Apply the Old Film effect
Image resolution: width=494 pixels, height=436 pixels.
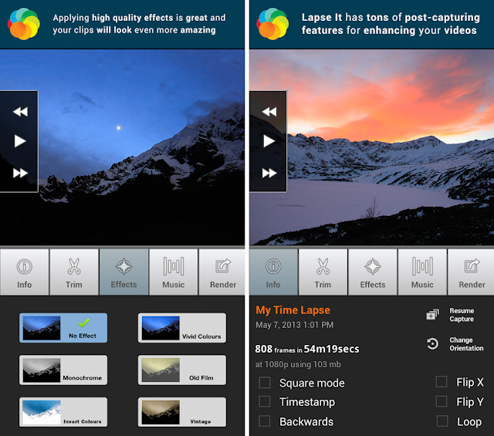click(x=182, y=370)
